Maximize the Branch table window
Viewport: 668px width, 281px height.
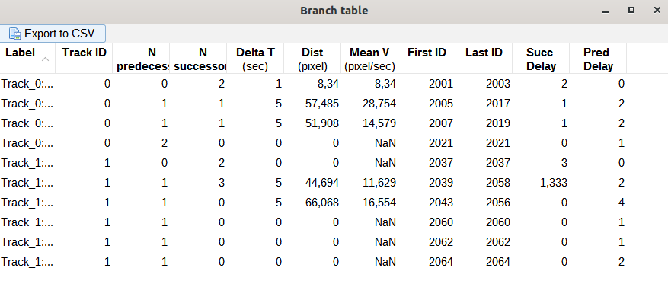point(631,10)
